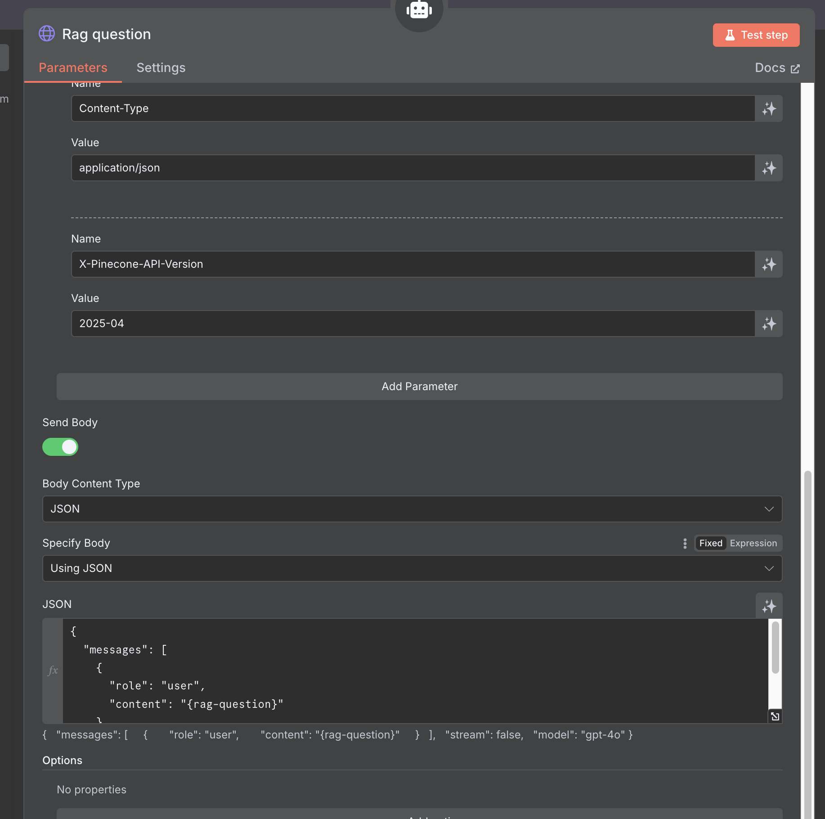This screenshot has width=825, height=819.
Task: Expand the JSON editor with the resize icon
Action: (x=775, y=716)
